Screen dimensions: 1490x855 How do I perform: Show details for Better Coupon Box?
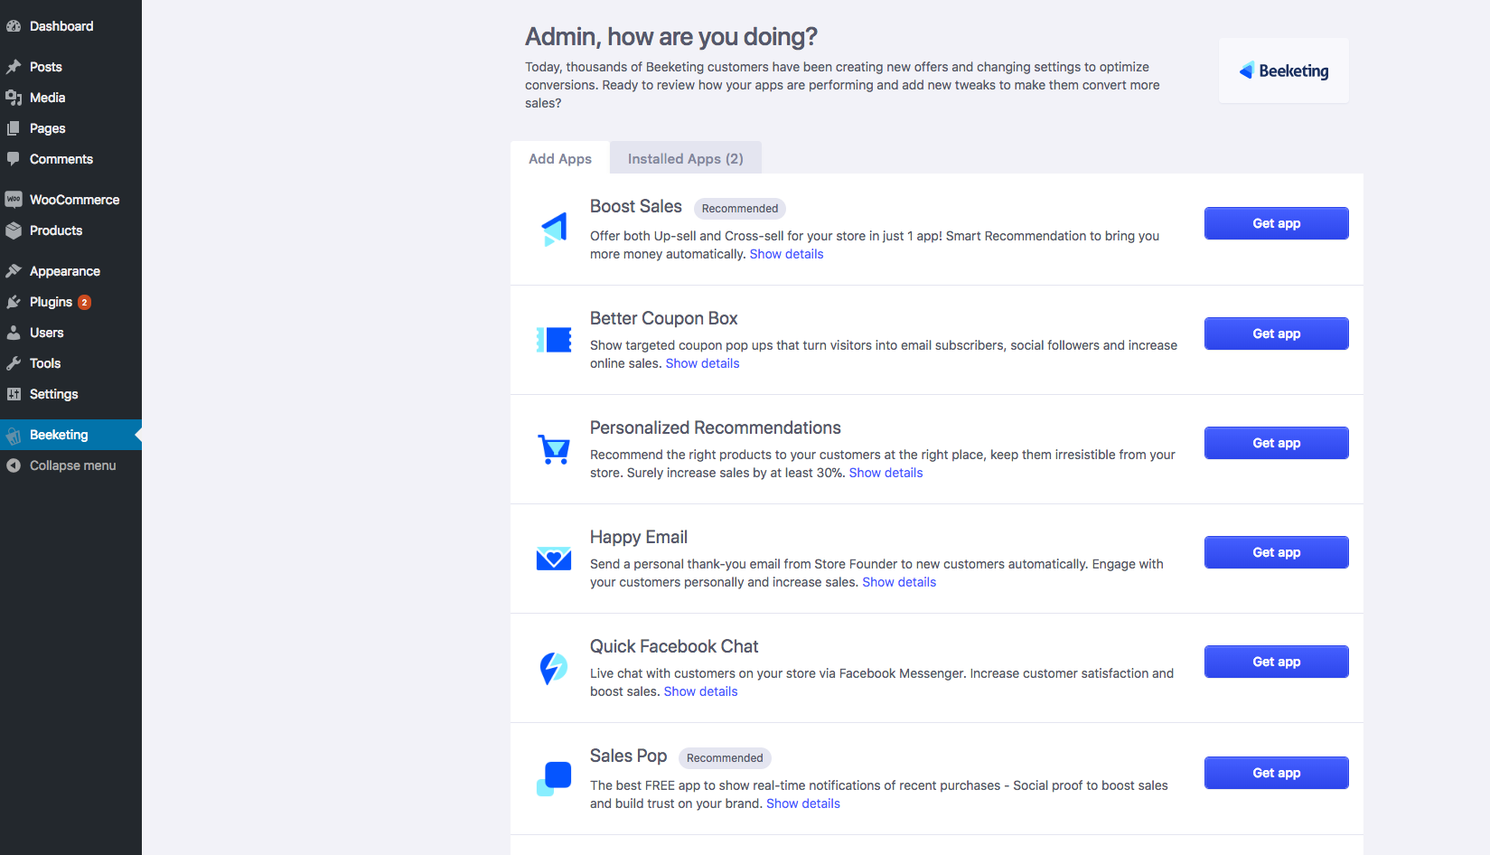(x=702, y=363)
